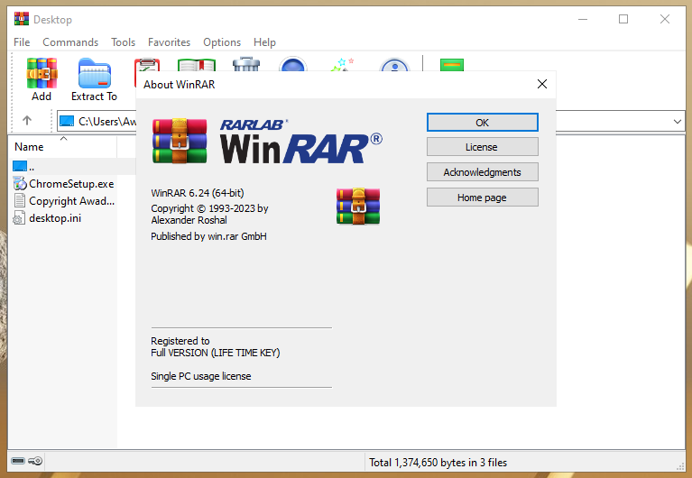Click the Wizard magic wand toolbar icon
This screenshot has width=692, height=478.
(342, 64)
